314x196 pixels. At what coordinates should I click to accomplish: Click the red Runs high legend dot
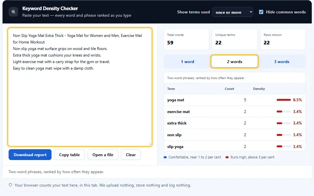(x=227, y=157)
